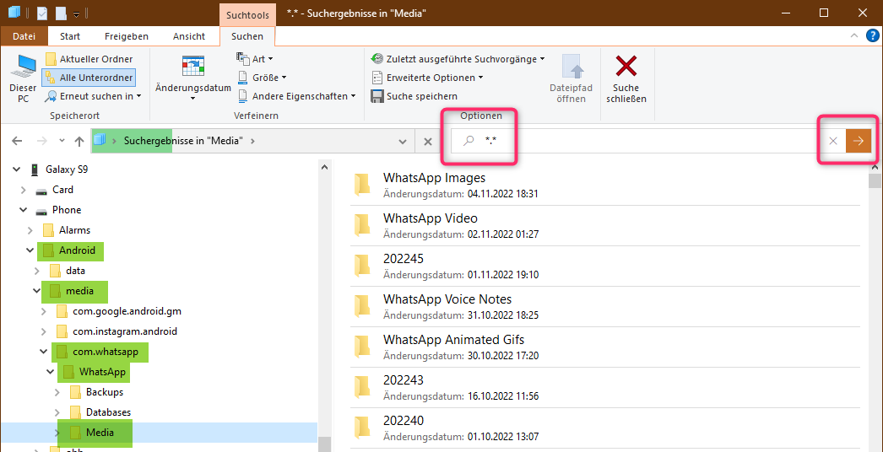The height and width of the screenshot is (452, 883).
Task: Collapse the ribbon with the chevron
Action: point(854,36)
